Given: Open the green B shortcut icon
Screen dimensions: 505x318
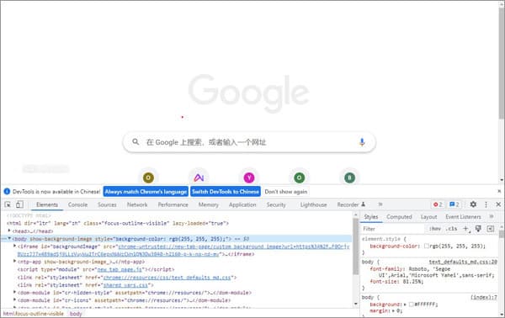Looking at the screenshot, I should tap(350, 178).
